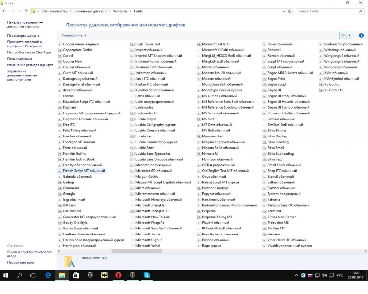
Task: Open Параметры шрифта link
Action: point(23,36)
